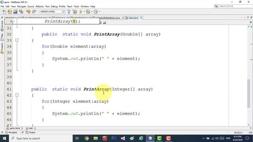Open the Run menu

tap(47, 6)
